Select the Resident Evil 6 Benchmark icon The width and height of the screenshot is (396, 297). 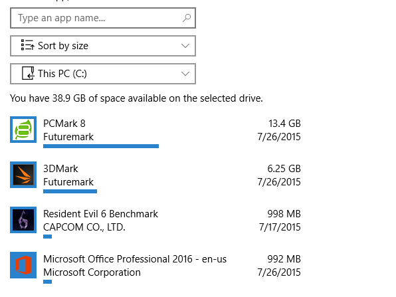(x=23, y=220)
